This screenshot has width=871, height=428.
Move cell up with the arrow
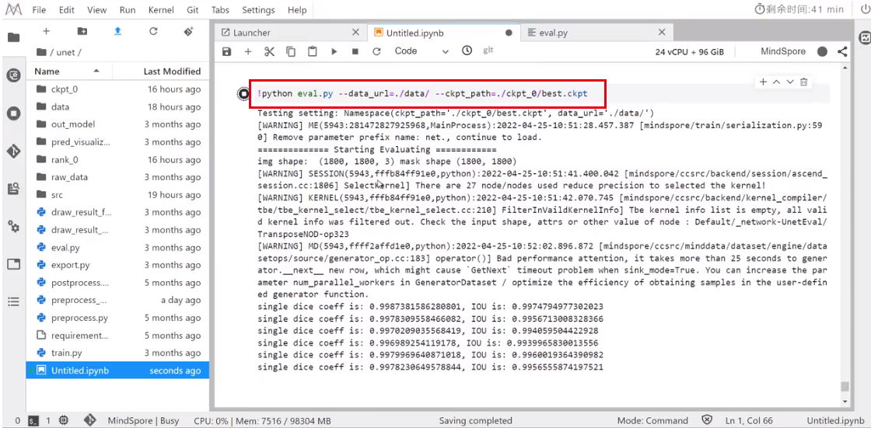tap(777, 82)
